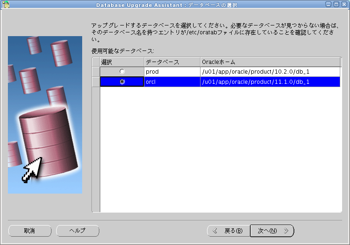This screenshot has height=245, width=350.
Task: Open help with the ヘルプ button
Action: point(78,231)
